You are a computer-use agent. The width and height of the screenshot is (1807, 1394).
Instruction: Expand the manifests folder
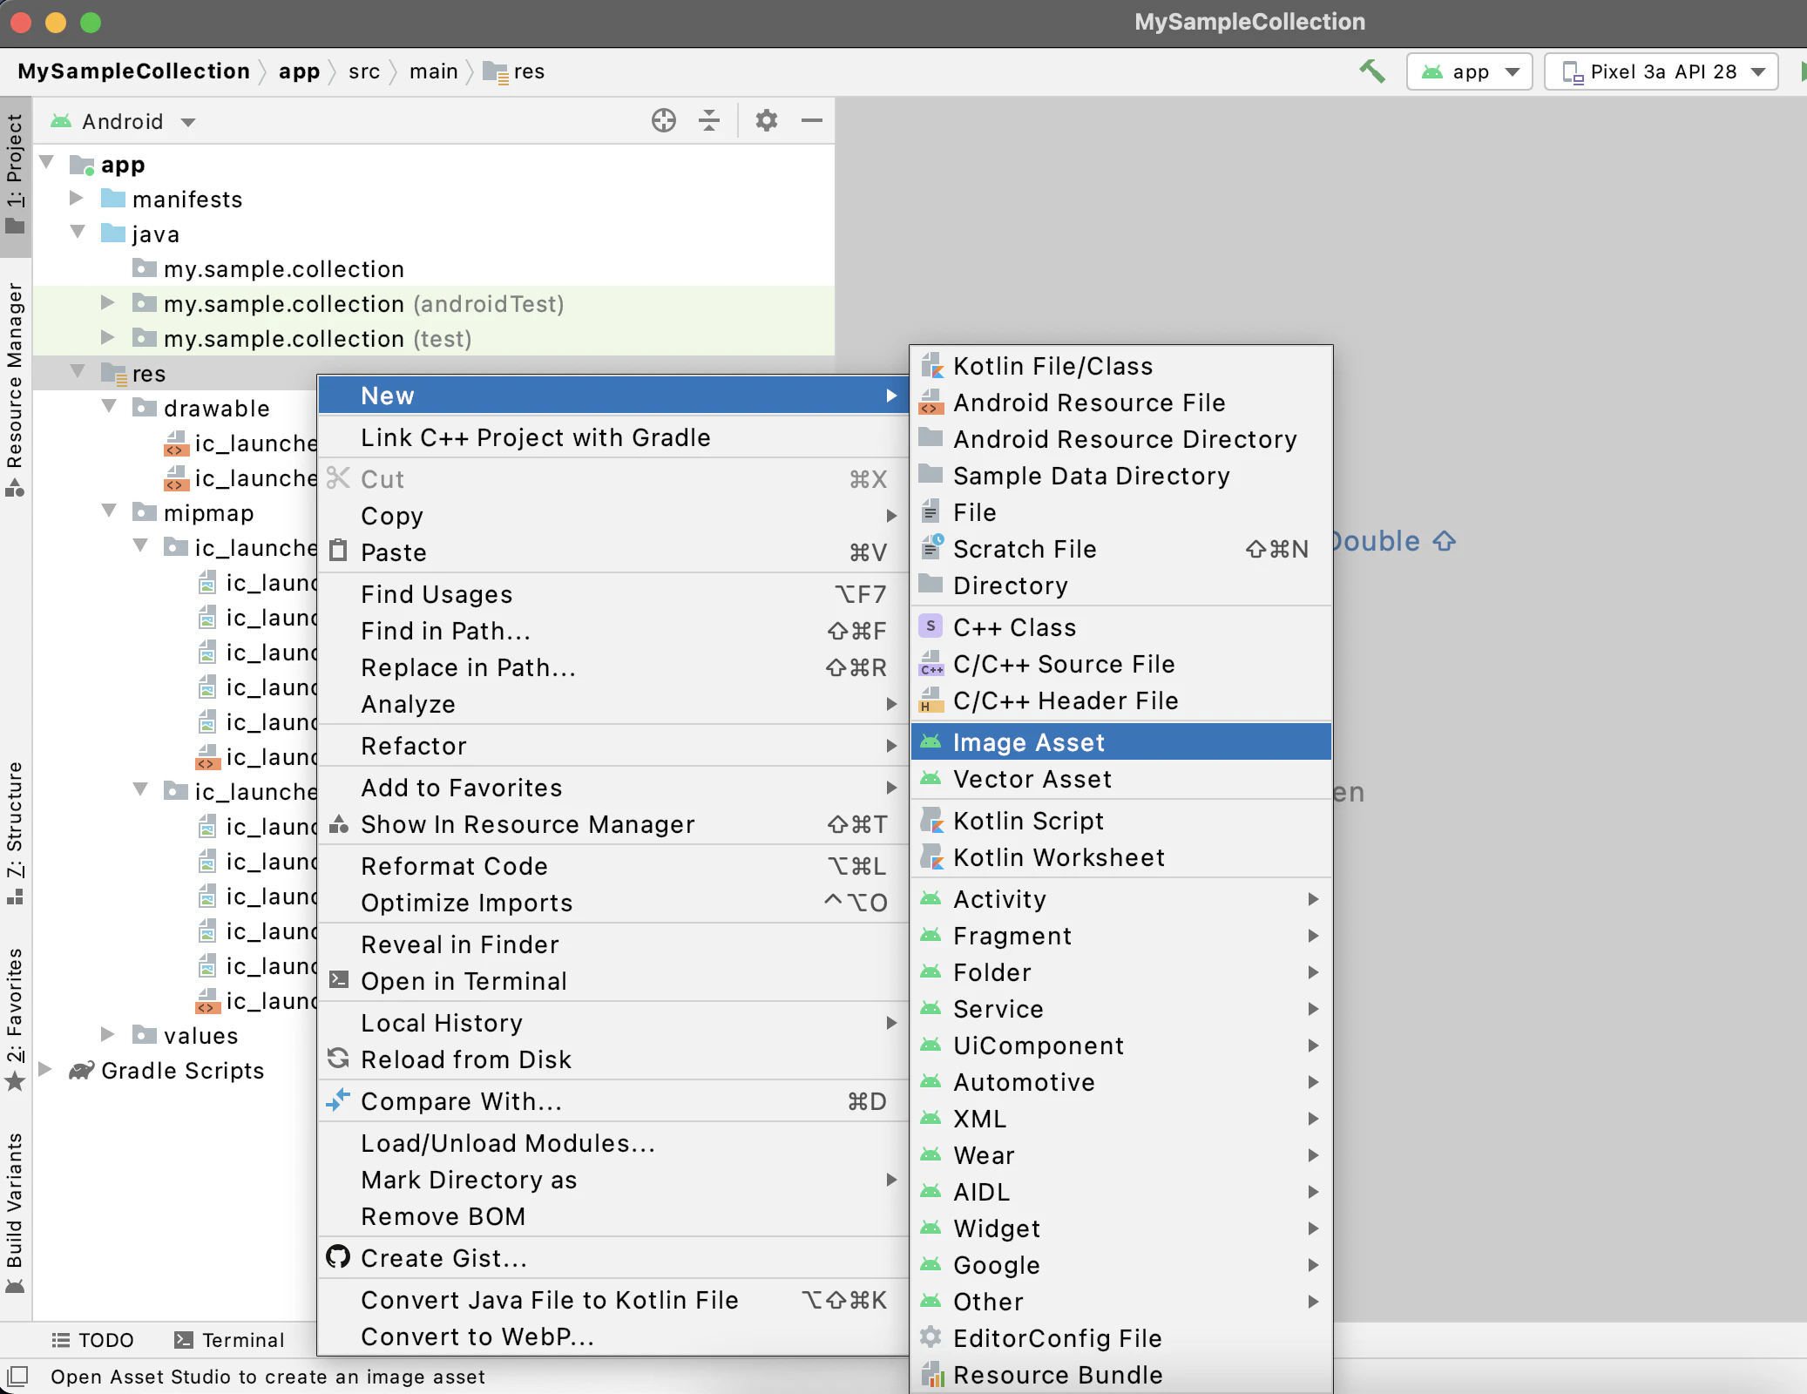pos(77,198)
